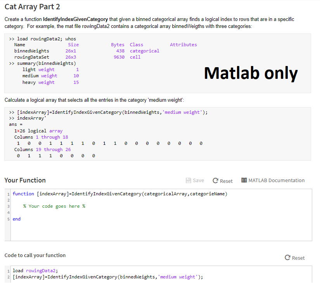Image resolution: width=320 pixels, height=285 pixels.
Task: Click the end keyword on line 5
Action: [x=16, y=219]
